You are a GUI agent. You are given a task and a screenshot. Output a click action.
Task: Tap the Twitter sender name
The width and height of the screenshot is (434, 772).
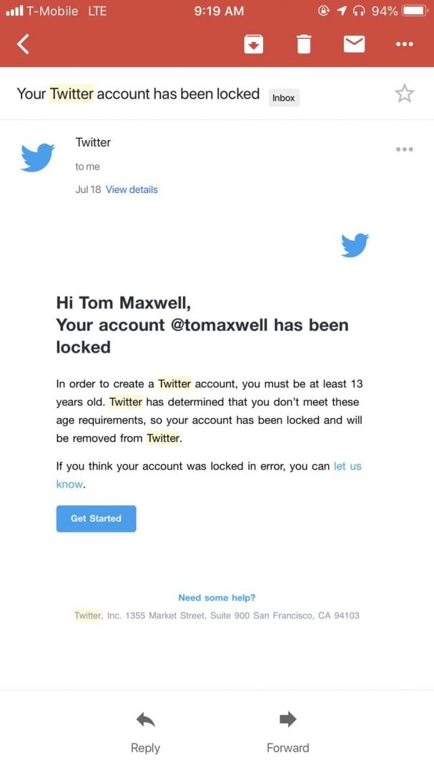(x=93, y=142)
